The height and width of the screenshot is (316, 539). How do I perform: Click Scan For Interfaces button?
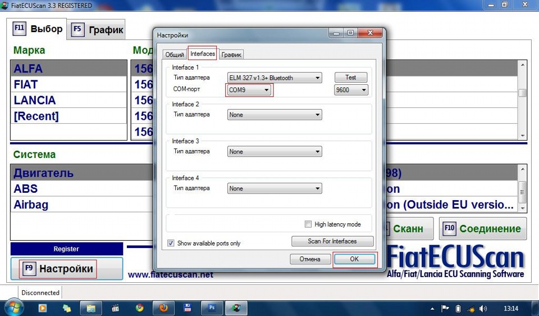click(332, 241)
